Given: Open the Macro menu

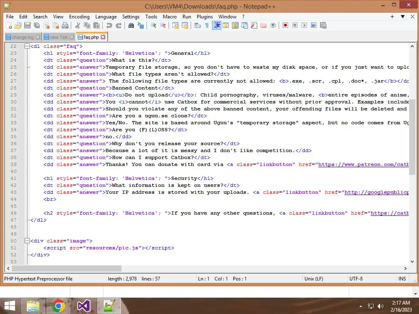Looking at the screenshot, I should pos(170,16).
